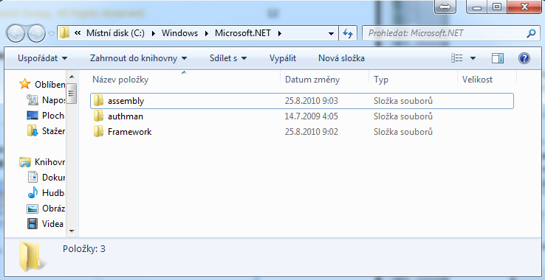Viewport: 545px width, 280px height.
Task: Click navigation pane scroll down arrow
Action: coord(72,231)
